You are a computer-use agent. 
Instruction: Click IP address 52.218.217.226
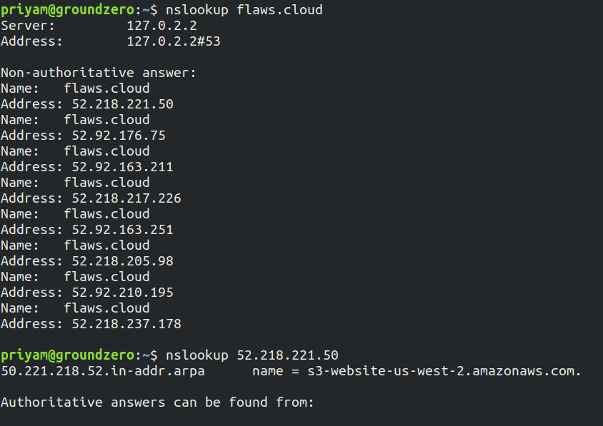coord(126,198)
